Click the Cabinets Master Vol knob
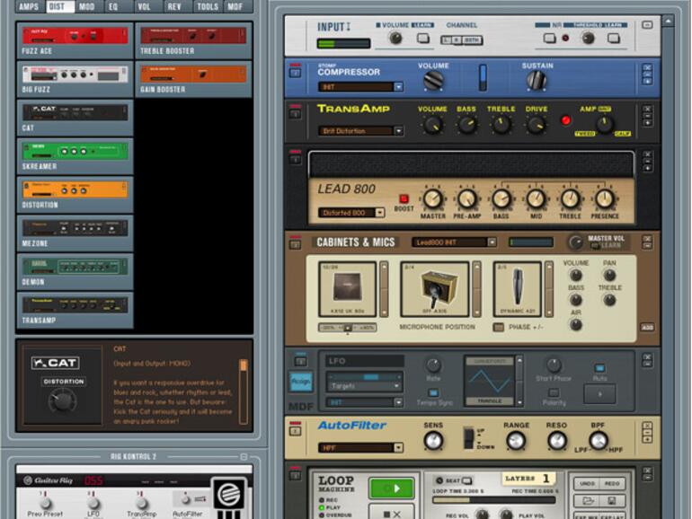 [x=575, y=242]
